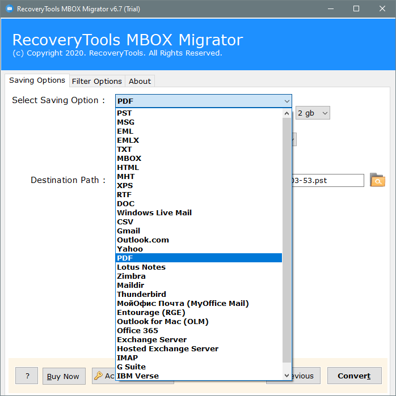Select Yahoo as destination

point(199,249)
